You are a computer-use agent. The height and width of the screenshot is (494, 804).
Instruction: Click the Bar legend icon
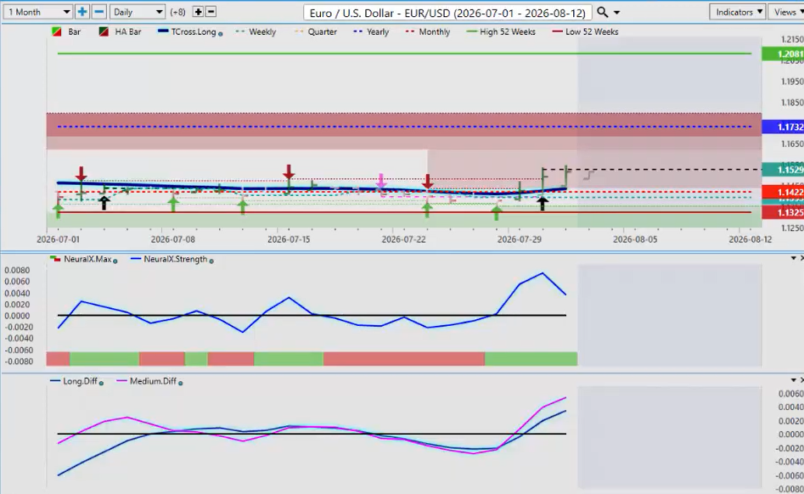click(x=57, y=31)
